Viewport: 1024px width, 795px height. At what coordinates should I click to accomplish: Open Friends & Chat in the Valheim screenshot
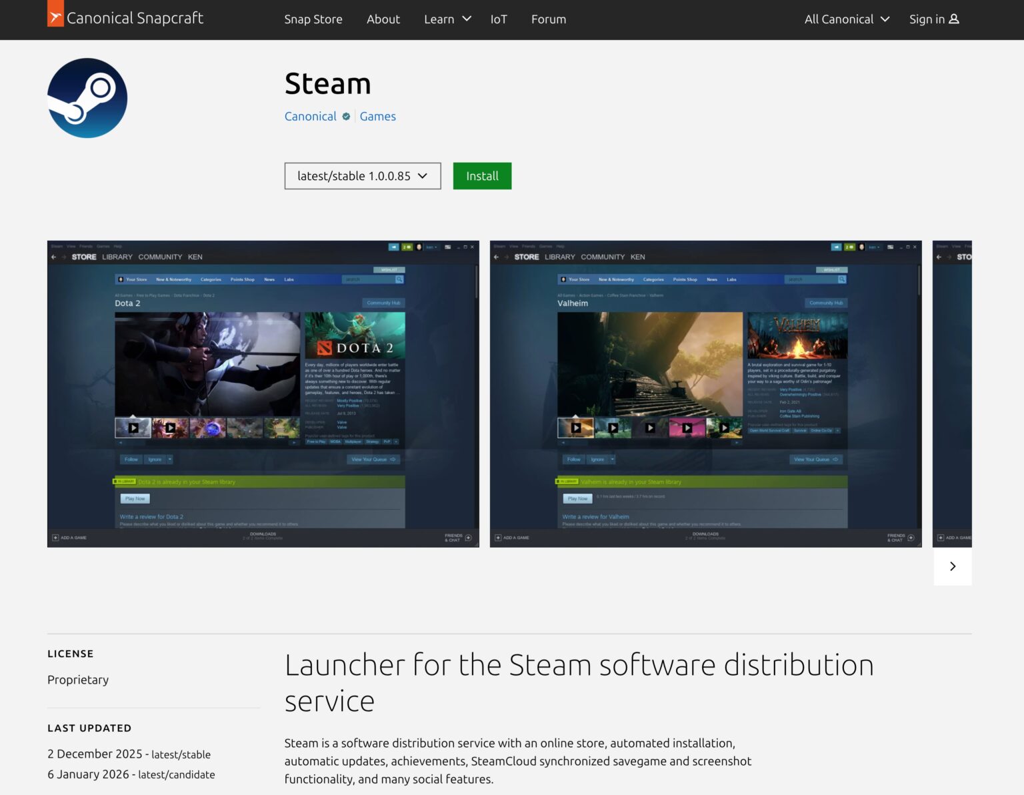click(897, 538)
